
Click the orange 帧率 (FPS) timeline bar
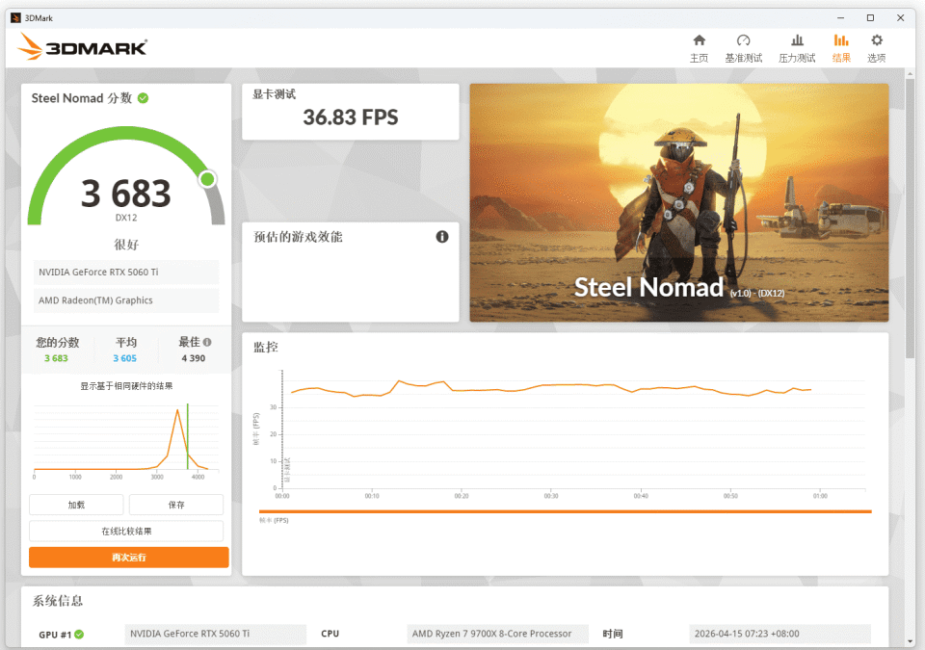tap(566, 511)
